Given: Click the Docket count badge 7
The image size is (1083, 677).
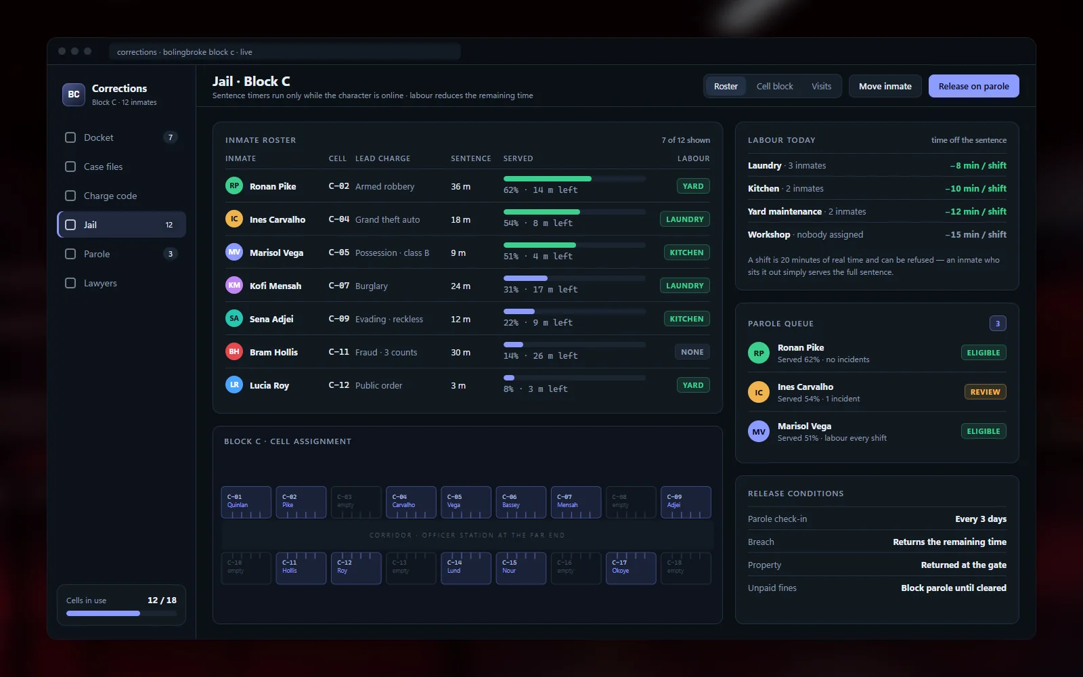Looking at the screenshot, I should [171, 137].
